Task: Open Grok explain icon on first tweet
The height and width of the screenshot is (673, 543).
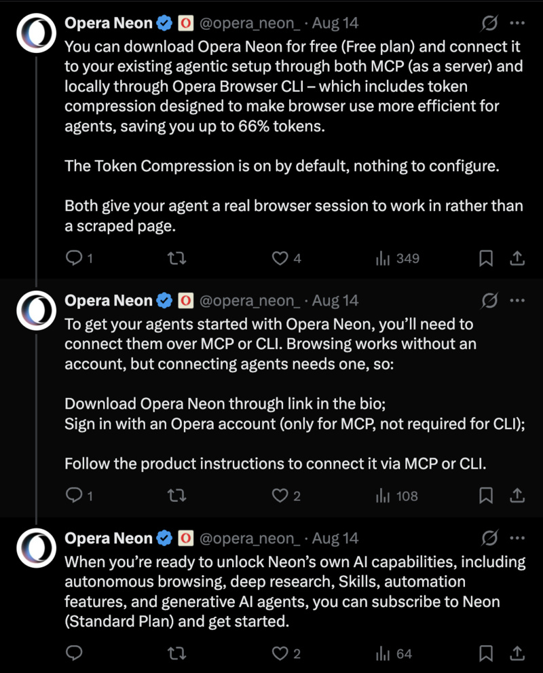Action: coord(489,23)
